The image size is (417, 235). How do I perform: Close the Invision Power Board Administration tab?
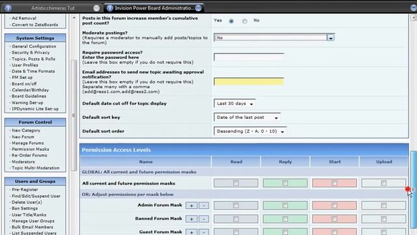pos(198,8)
